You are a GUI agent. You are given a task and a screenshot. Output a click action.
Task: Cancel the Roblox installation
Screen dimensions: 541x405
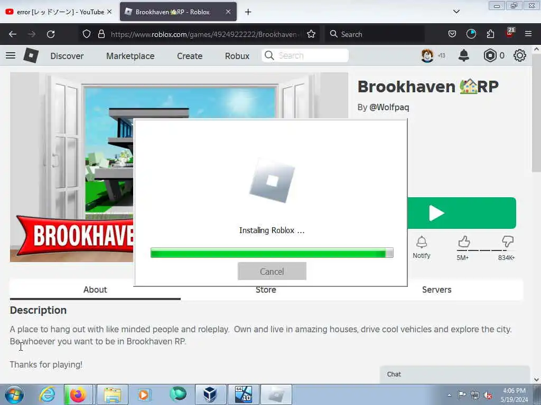[272, 271]
